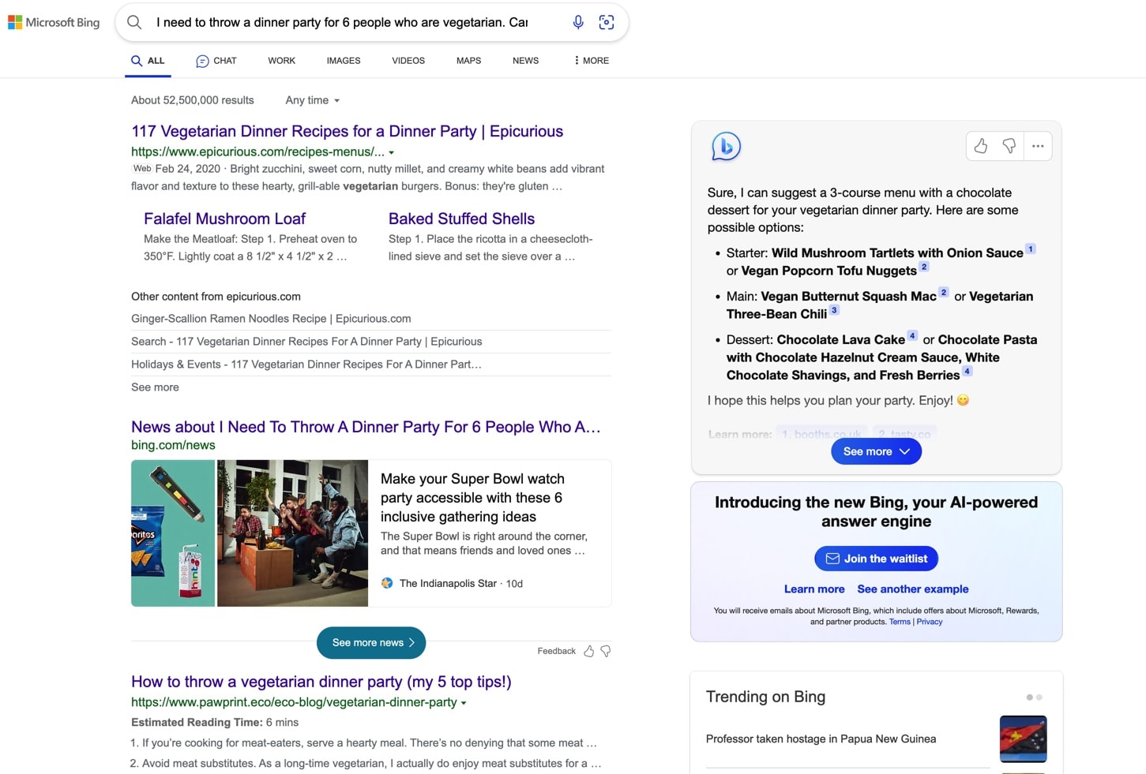Screen dimensions: 1146x774
Task: Click the trending carousel dots indicator
Action: point(1034,697)
